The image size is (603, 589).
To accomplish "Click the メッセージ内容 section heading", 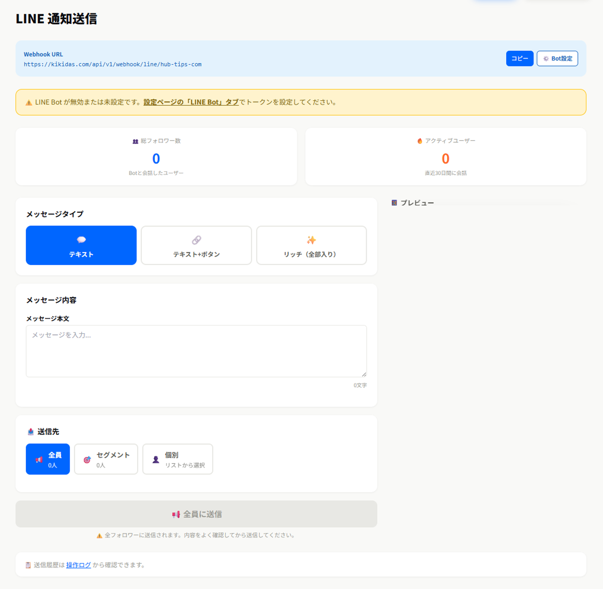I will 51,300.
